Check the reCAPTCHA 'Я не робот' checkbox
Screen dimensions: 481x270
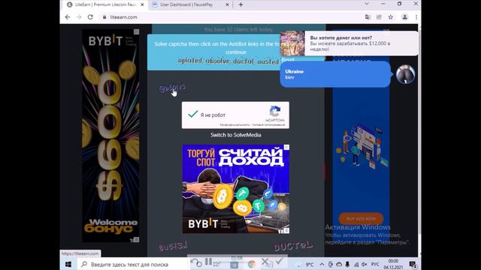point(193,115)
